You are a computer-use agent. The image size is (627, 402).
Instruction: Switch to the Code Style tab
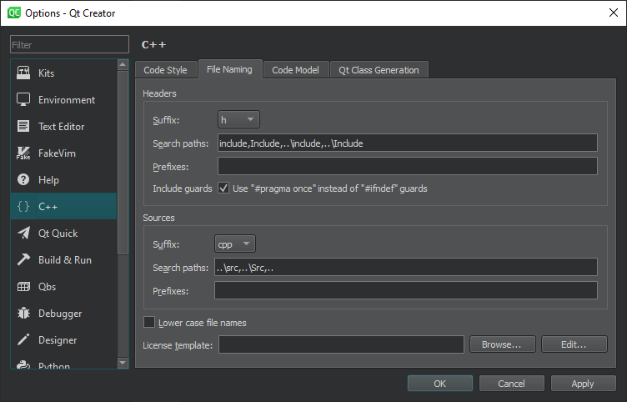166,70
